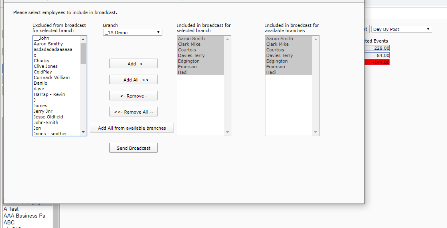This screenshot has height=228, width=447.
Task: Click Add All from available branches
Action: 132,128
